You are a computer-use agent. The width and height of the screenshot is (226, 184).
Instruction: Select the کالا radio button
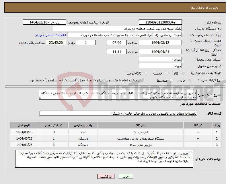pos(183,73)
